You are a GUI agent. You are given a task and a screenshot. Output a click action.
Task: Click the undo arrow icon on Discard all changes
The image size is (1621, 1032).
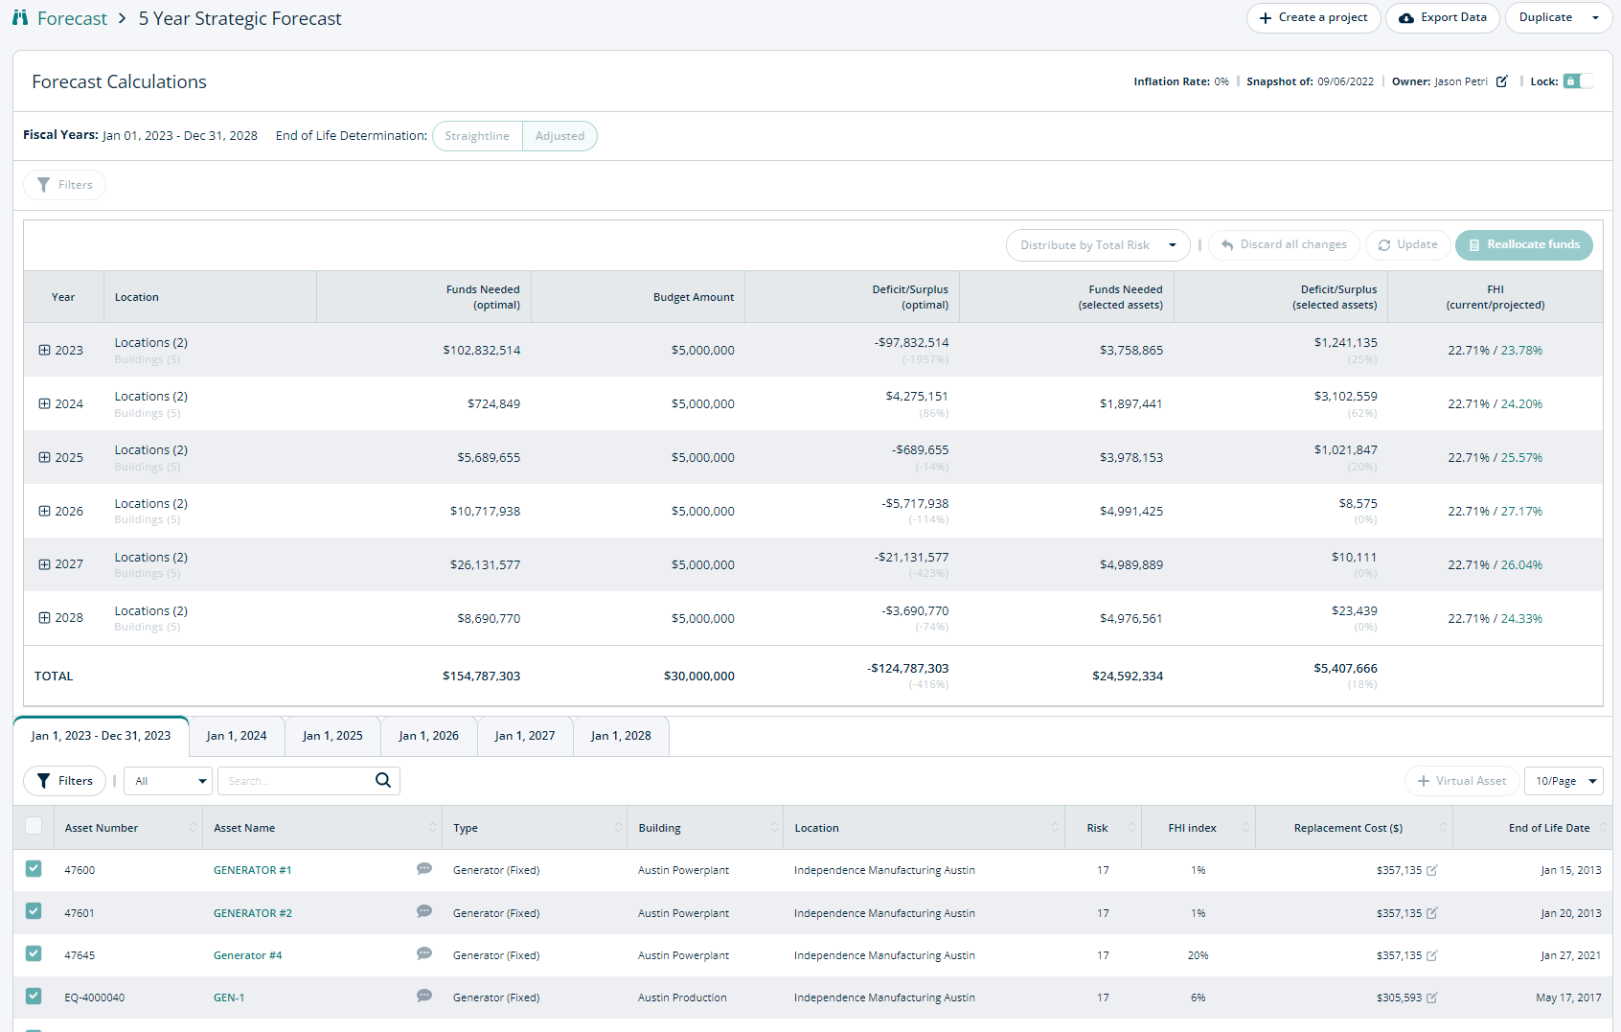pyautogui.click(x=1226, y=244)
